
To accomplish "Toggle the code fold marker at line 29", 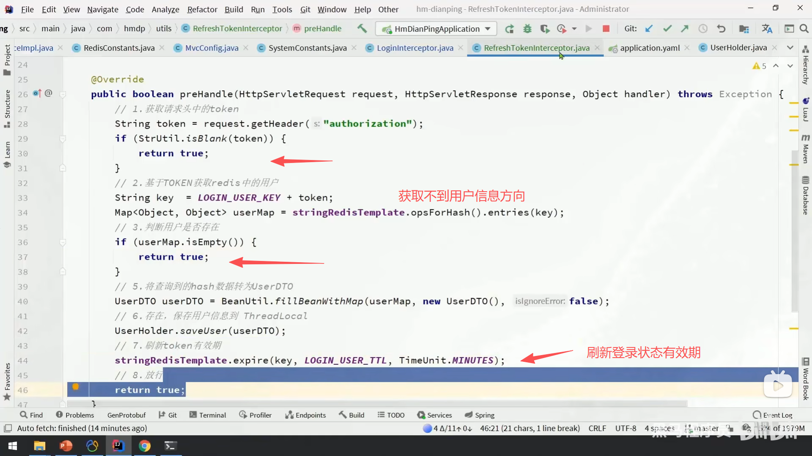I will point(63,138).
